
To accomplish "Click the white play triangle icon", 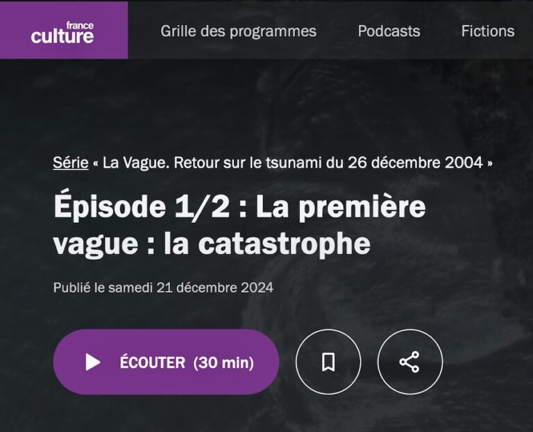I will click(x=93, y=362).
